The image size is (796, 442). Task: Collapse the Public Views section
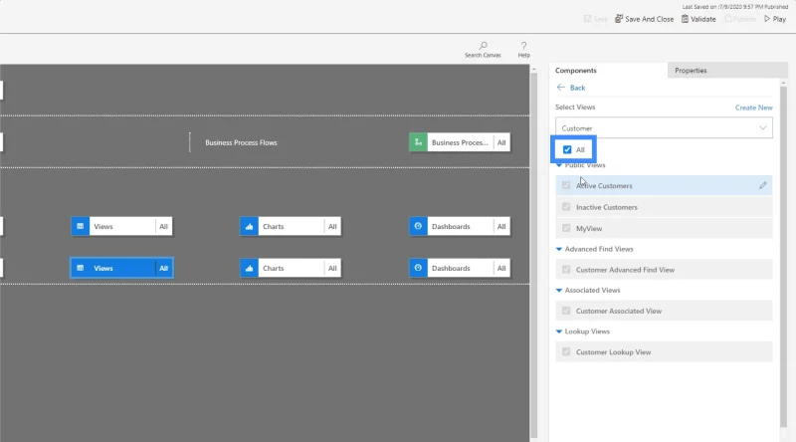559,165
